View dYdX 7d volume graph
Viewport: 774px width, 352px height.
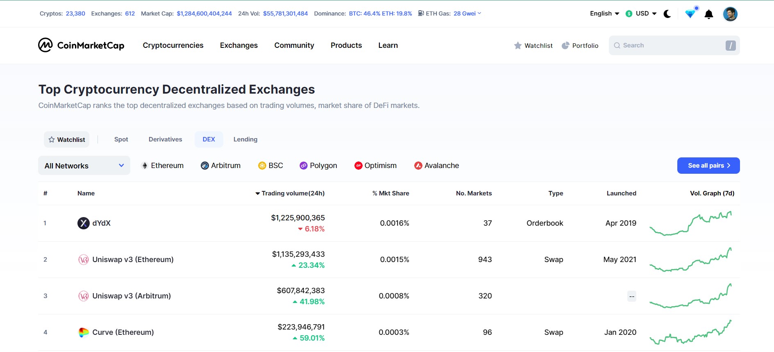[x=691, y=223]
